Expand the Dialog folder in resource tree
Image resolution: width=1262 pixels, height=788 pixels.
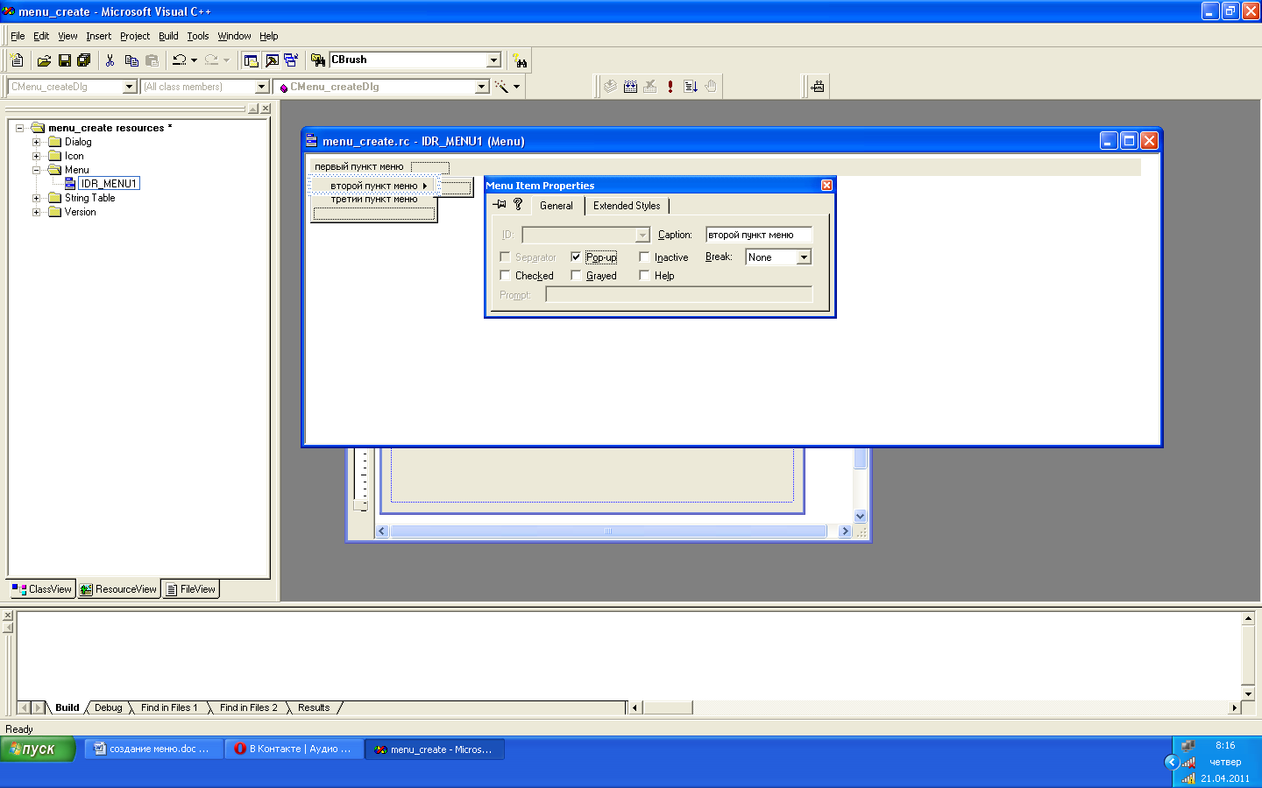click(37, 142)
